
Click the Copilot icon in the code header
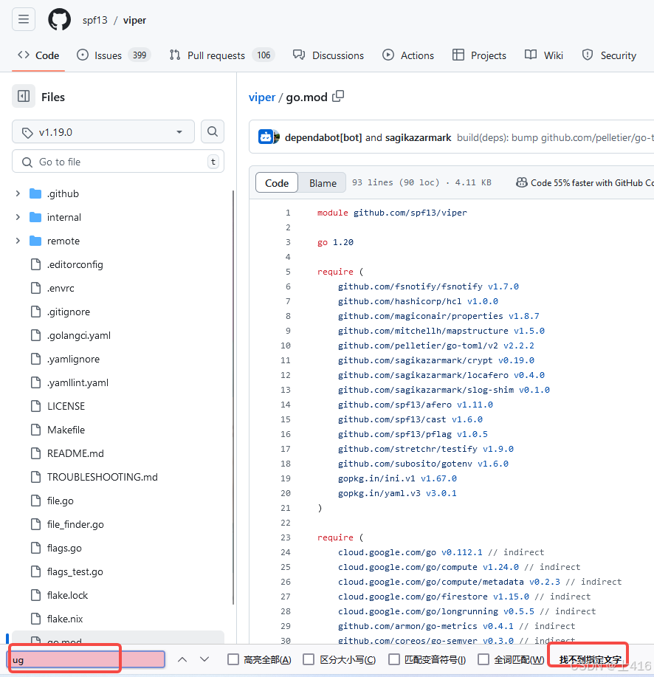[522, 182]
